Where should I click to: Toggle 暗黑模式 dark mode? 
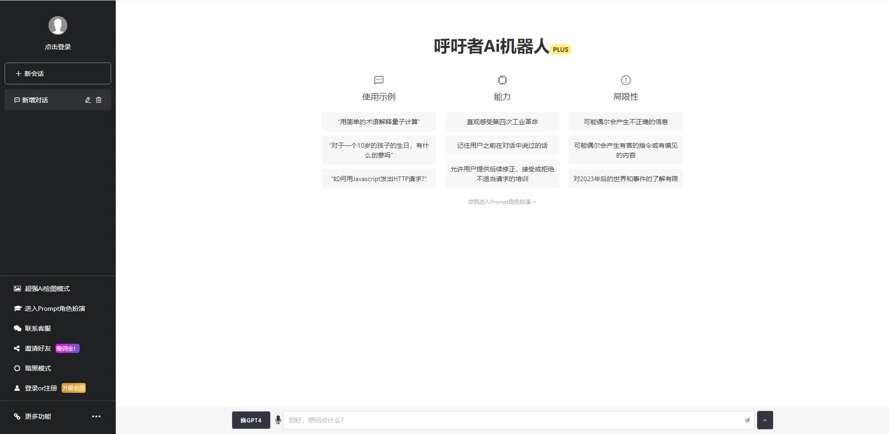[x=38, y=368]
